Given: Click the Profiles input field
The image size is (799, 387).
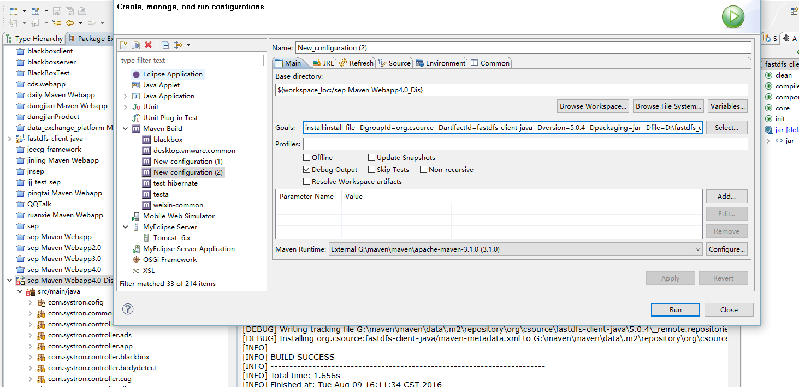Looking at the screenshot, I should coord(525,144).
